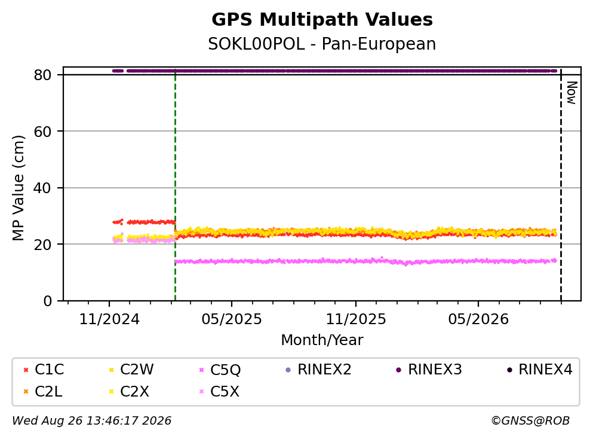The width and height of the screenshot is (593, 439).
Task: Click the GPS Multipath Values title
Action: click(322, 20)
